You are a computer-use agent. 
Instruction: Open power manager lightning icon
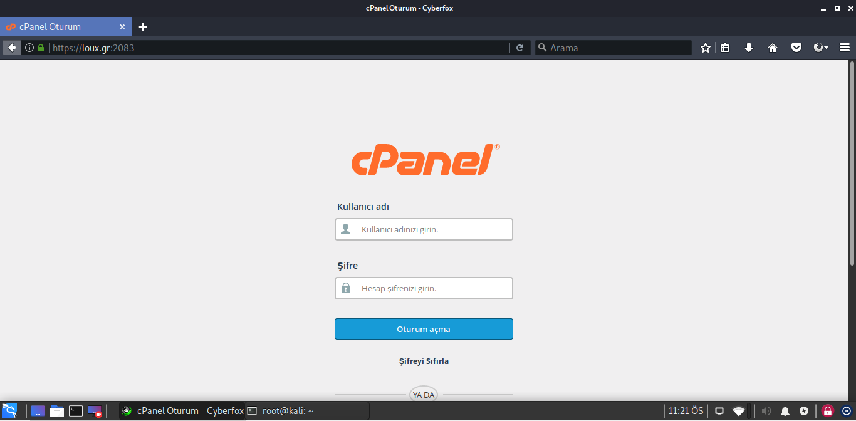pyautogui.click(x=804, y=411)
